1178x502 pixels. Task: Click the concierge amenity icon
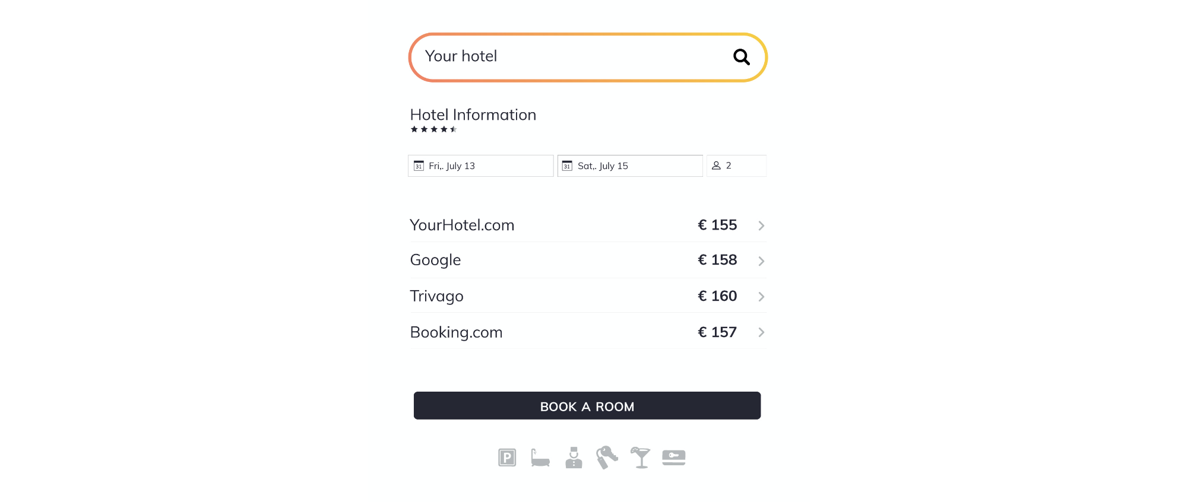tap(574, 457)
